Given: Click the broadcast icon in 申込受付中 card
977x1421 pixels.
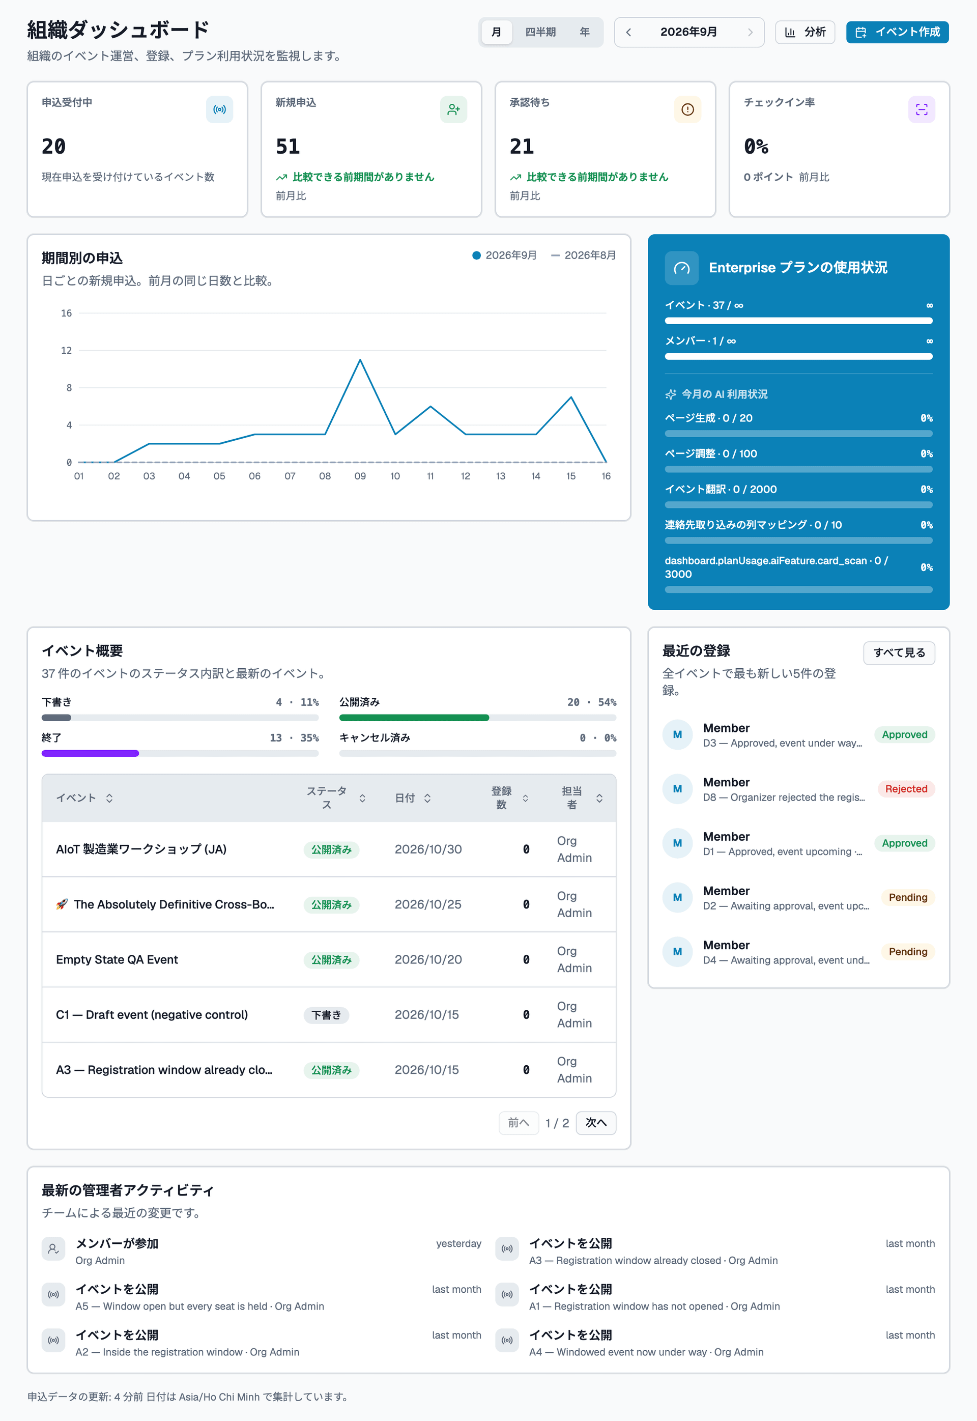Looking at the screenshot, I should point(219,109).
